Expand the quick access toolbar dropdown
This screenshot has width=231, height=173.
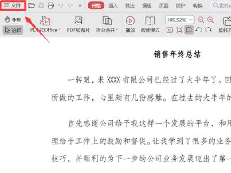[x=80, y=6]
